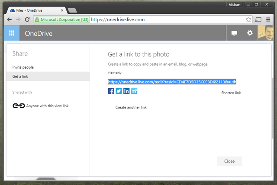Open the Chrome hamburger menu
Viewport: 277px width, 185px height.
(x=268, y=20)
